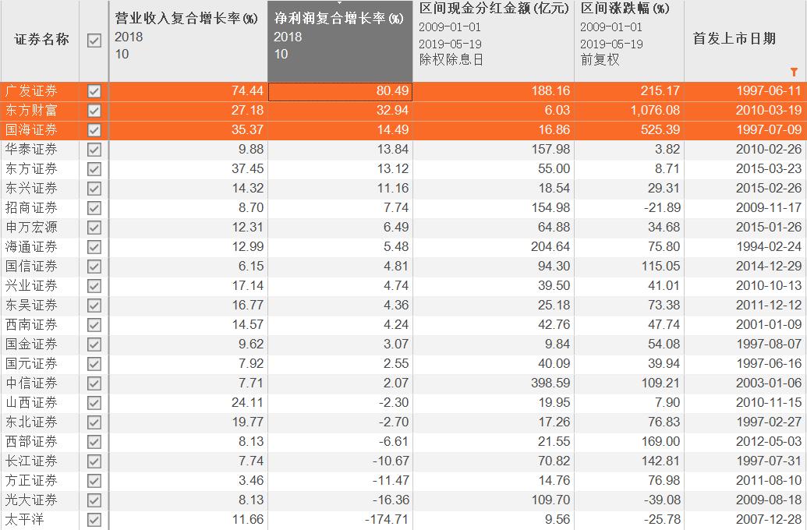Toggle the 华泰证券 checkbox
This screenshot has width=807, height=530.
(94, 149)
